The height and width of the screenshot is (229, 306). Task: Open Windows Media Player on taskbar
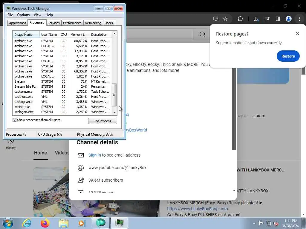point(81,223)
